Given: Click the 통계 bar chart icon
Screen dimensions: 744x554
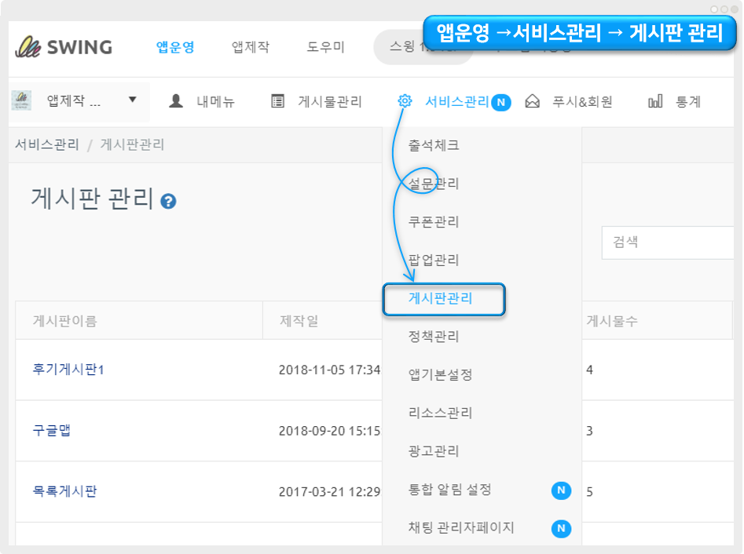Looking at the screenshot, I should [x=655, y=101].
